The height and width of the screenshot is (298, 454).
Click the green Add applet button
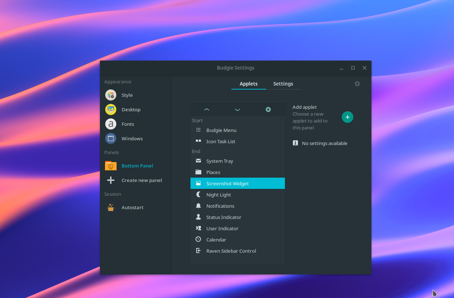[x=348, y=117]
